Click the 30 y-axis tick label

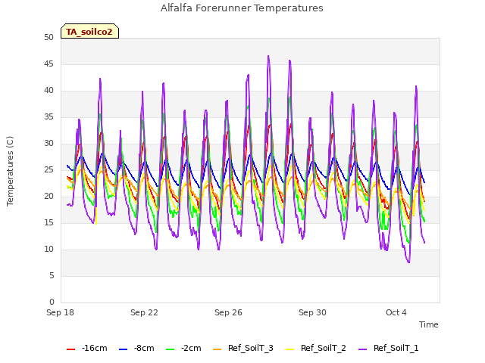48,144
